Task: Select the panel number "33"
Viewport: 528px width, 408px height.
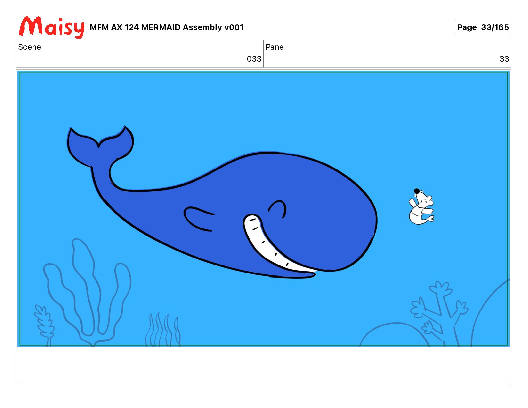Action: [x=504, y=59]
